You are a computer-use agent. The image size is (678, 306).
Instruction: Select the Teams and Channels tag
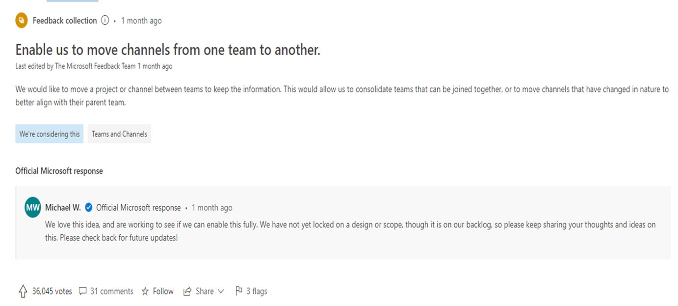tap(119, 134)
